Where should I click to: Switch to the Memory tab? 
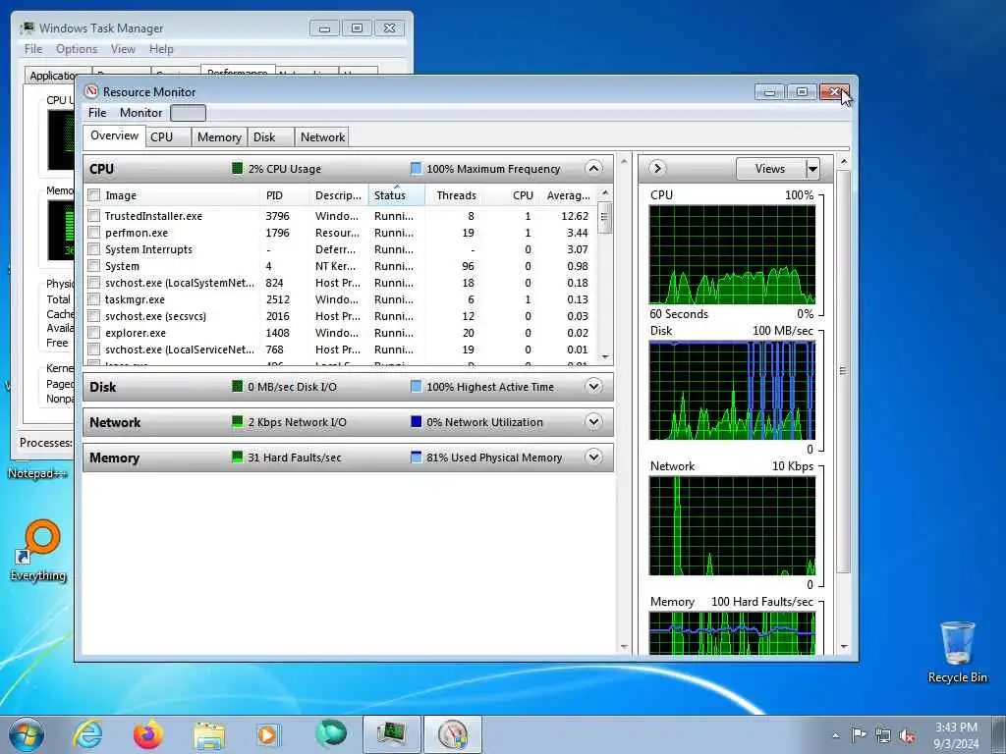219,137
